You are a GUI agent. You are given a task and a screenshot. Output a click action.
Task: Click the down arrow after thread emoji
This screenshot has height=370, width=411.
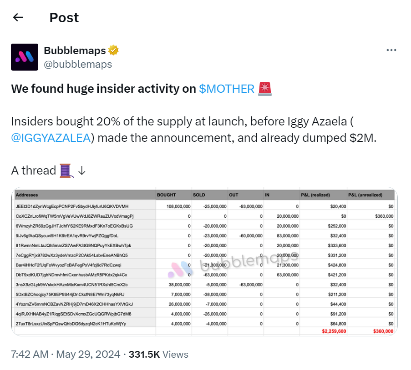[82, 170]
